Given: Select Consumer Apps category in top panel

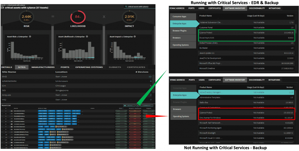Looking at the screenshot, I should click(x=179, y=16).
